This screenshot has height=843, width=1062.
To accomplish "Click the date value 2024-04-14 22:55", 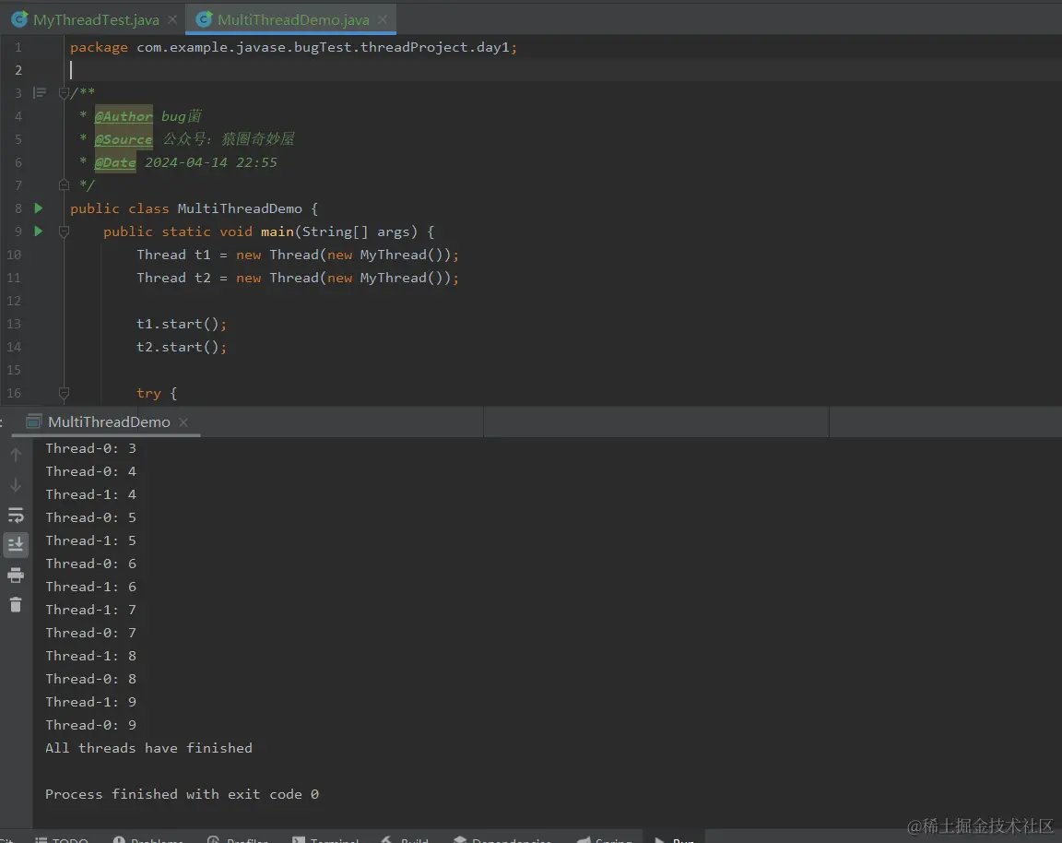I will [x=210, y=162].
